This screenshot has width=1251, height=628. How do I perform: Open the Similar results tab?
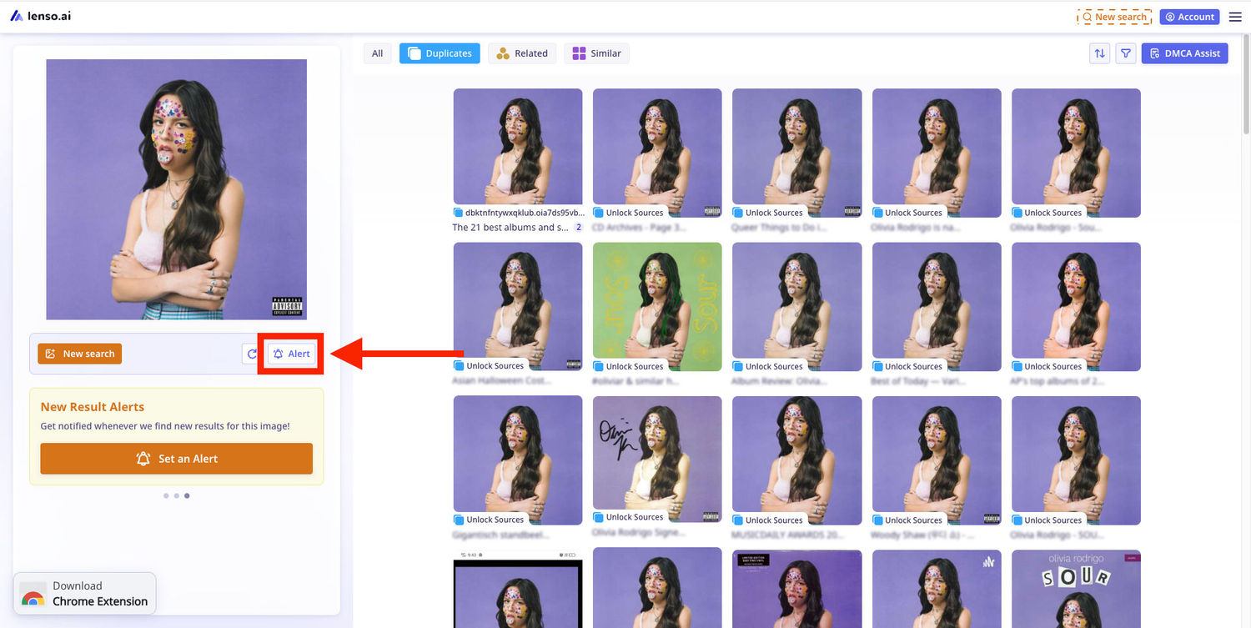coord(597,53)
